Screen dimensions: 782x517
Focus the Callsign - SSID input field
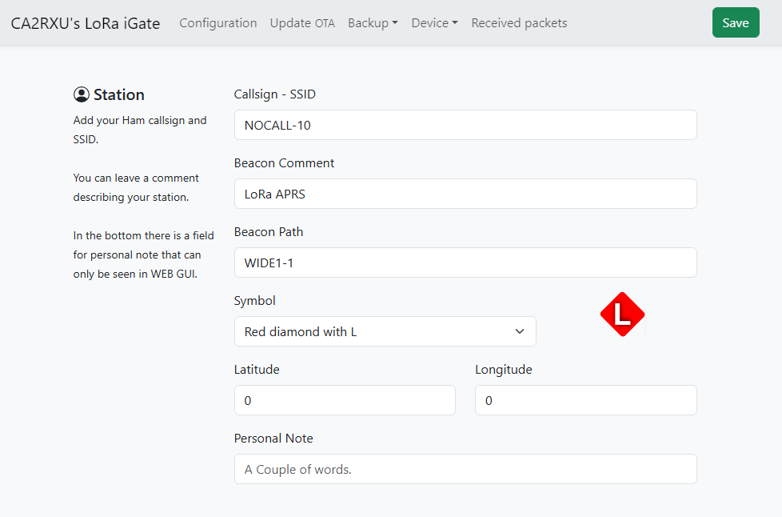click(465, 125)
